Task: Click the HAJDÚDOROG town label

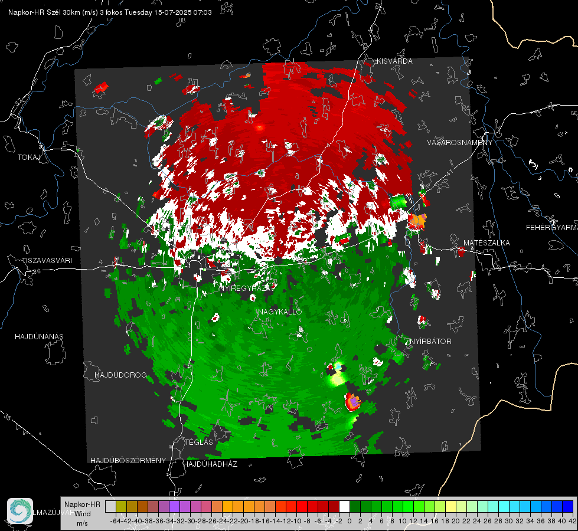Action: click(120, 375)
